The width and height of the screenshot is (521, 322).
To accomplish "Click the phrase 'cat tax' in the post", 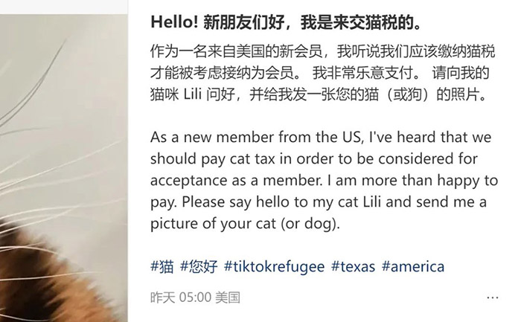I will click(252, 158).
